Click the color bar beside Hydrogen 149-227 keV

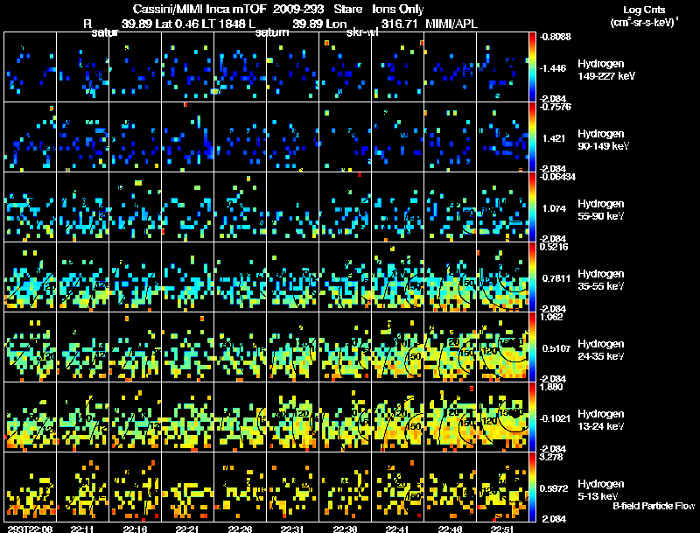point(532,67)
